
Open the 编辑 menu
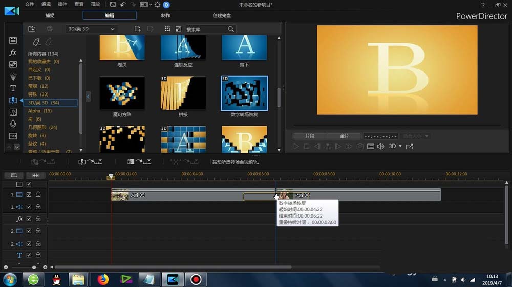46,4
